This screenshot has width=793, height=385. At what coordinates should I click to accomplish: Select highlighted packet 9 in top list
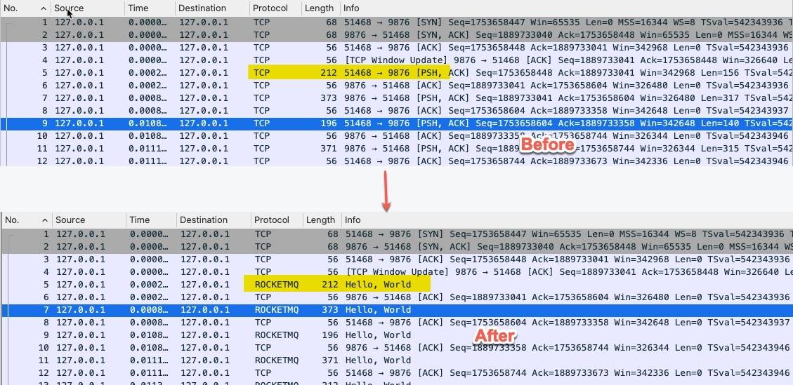coord(396,123)
